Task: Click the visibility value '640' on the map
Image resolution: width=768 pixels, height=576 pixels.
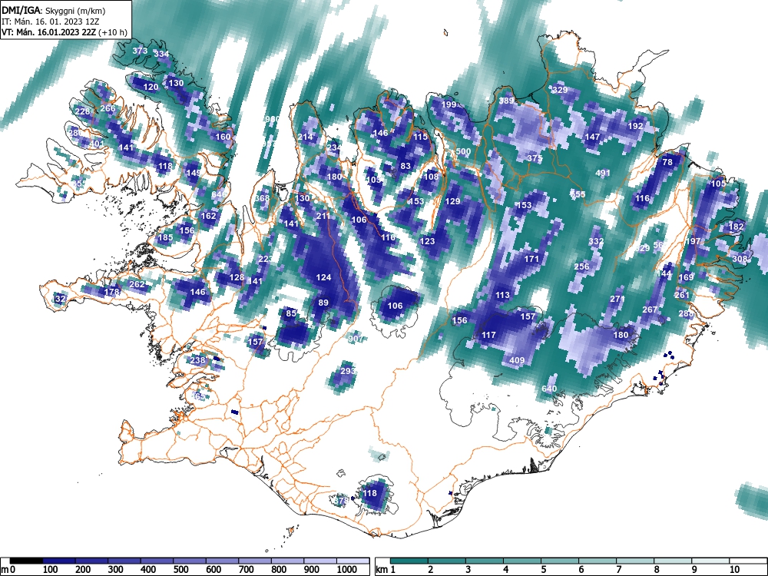Action: [x=549, y=389]
